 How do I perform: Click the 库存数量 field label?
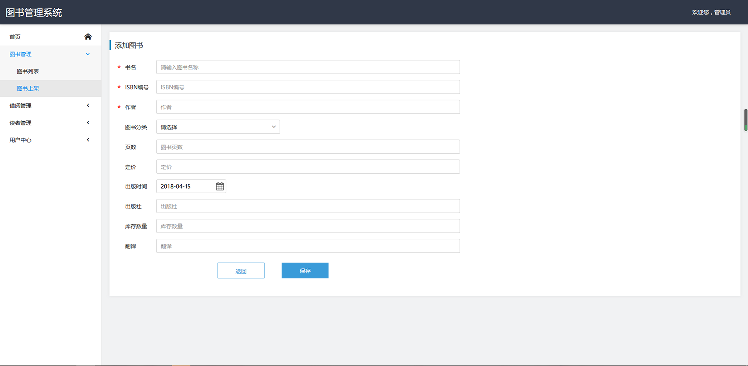point(136,226)
